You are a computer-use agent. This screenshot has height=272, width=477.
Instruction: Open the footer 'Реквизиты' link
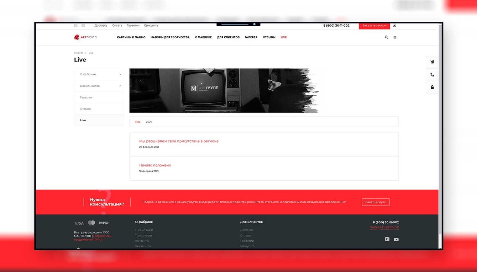(x=143, y=246)
